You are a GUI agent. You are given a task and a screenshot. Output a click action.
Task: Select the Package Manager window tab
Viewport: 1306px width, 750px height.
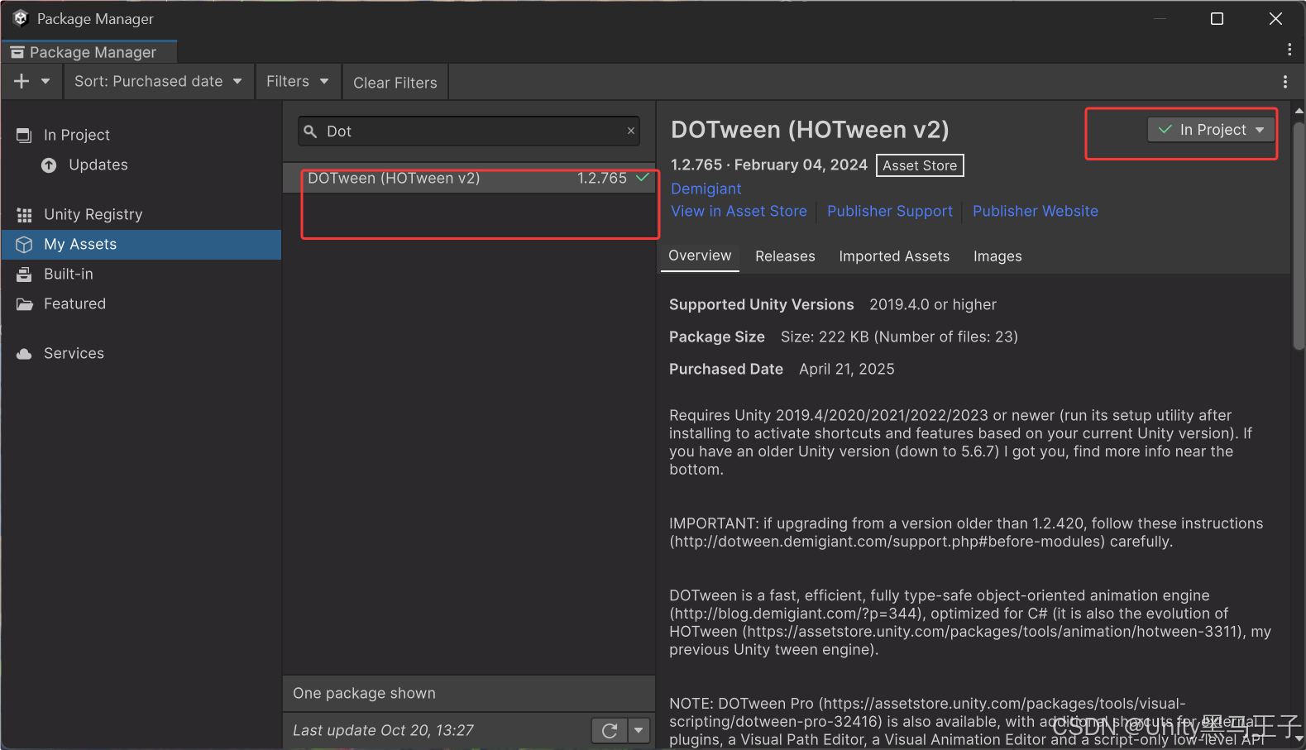89,52
